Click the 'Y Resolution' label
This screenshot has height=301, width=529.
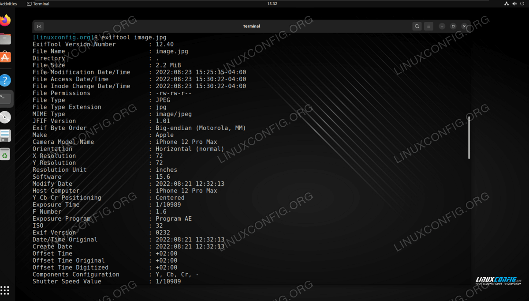point(54,163)
